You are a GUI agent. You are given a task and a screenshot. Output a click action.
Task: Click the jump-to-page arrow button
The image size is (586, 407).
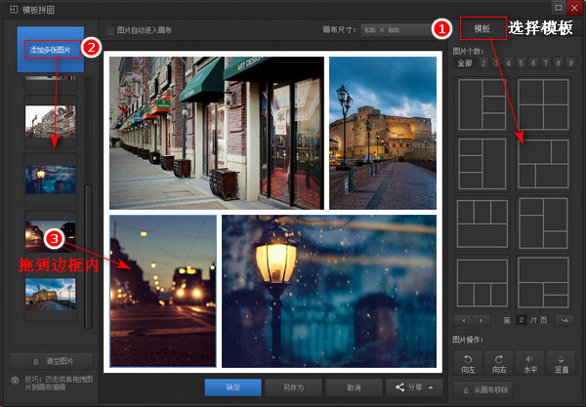(565, 320)
